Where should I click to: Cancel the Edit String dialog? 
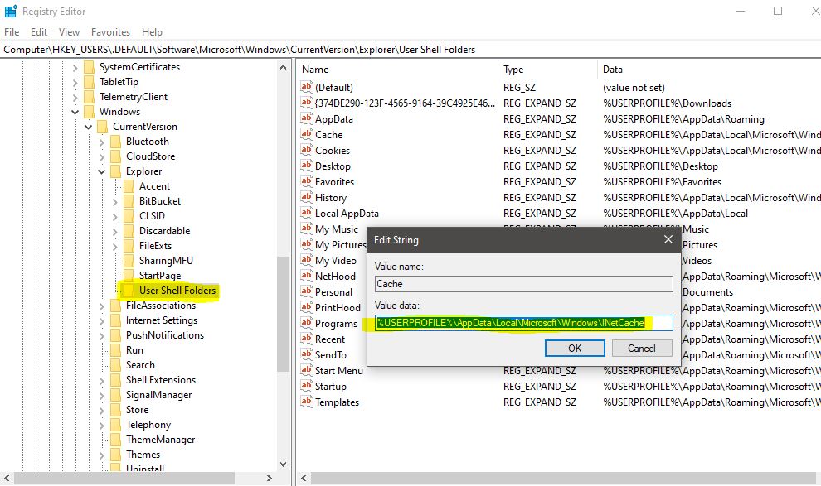coord(641,349)
